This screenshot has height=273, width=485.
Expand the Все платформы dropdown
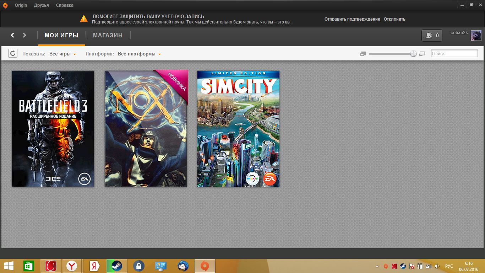point(140,54)
